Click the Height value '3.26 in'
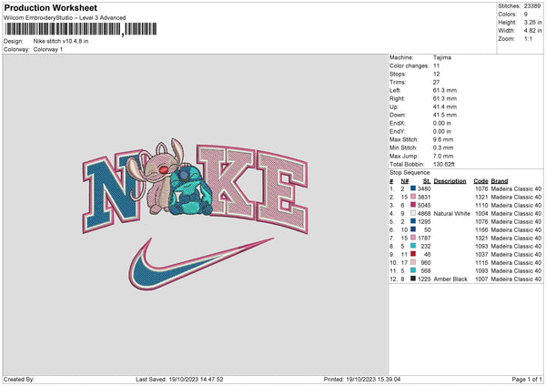546x386 pixels. [533, 22]
